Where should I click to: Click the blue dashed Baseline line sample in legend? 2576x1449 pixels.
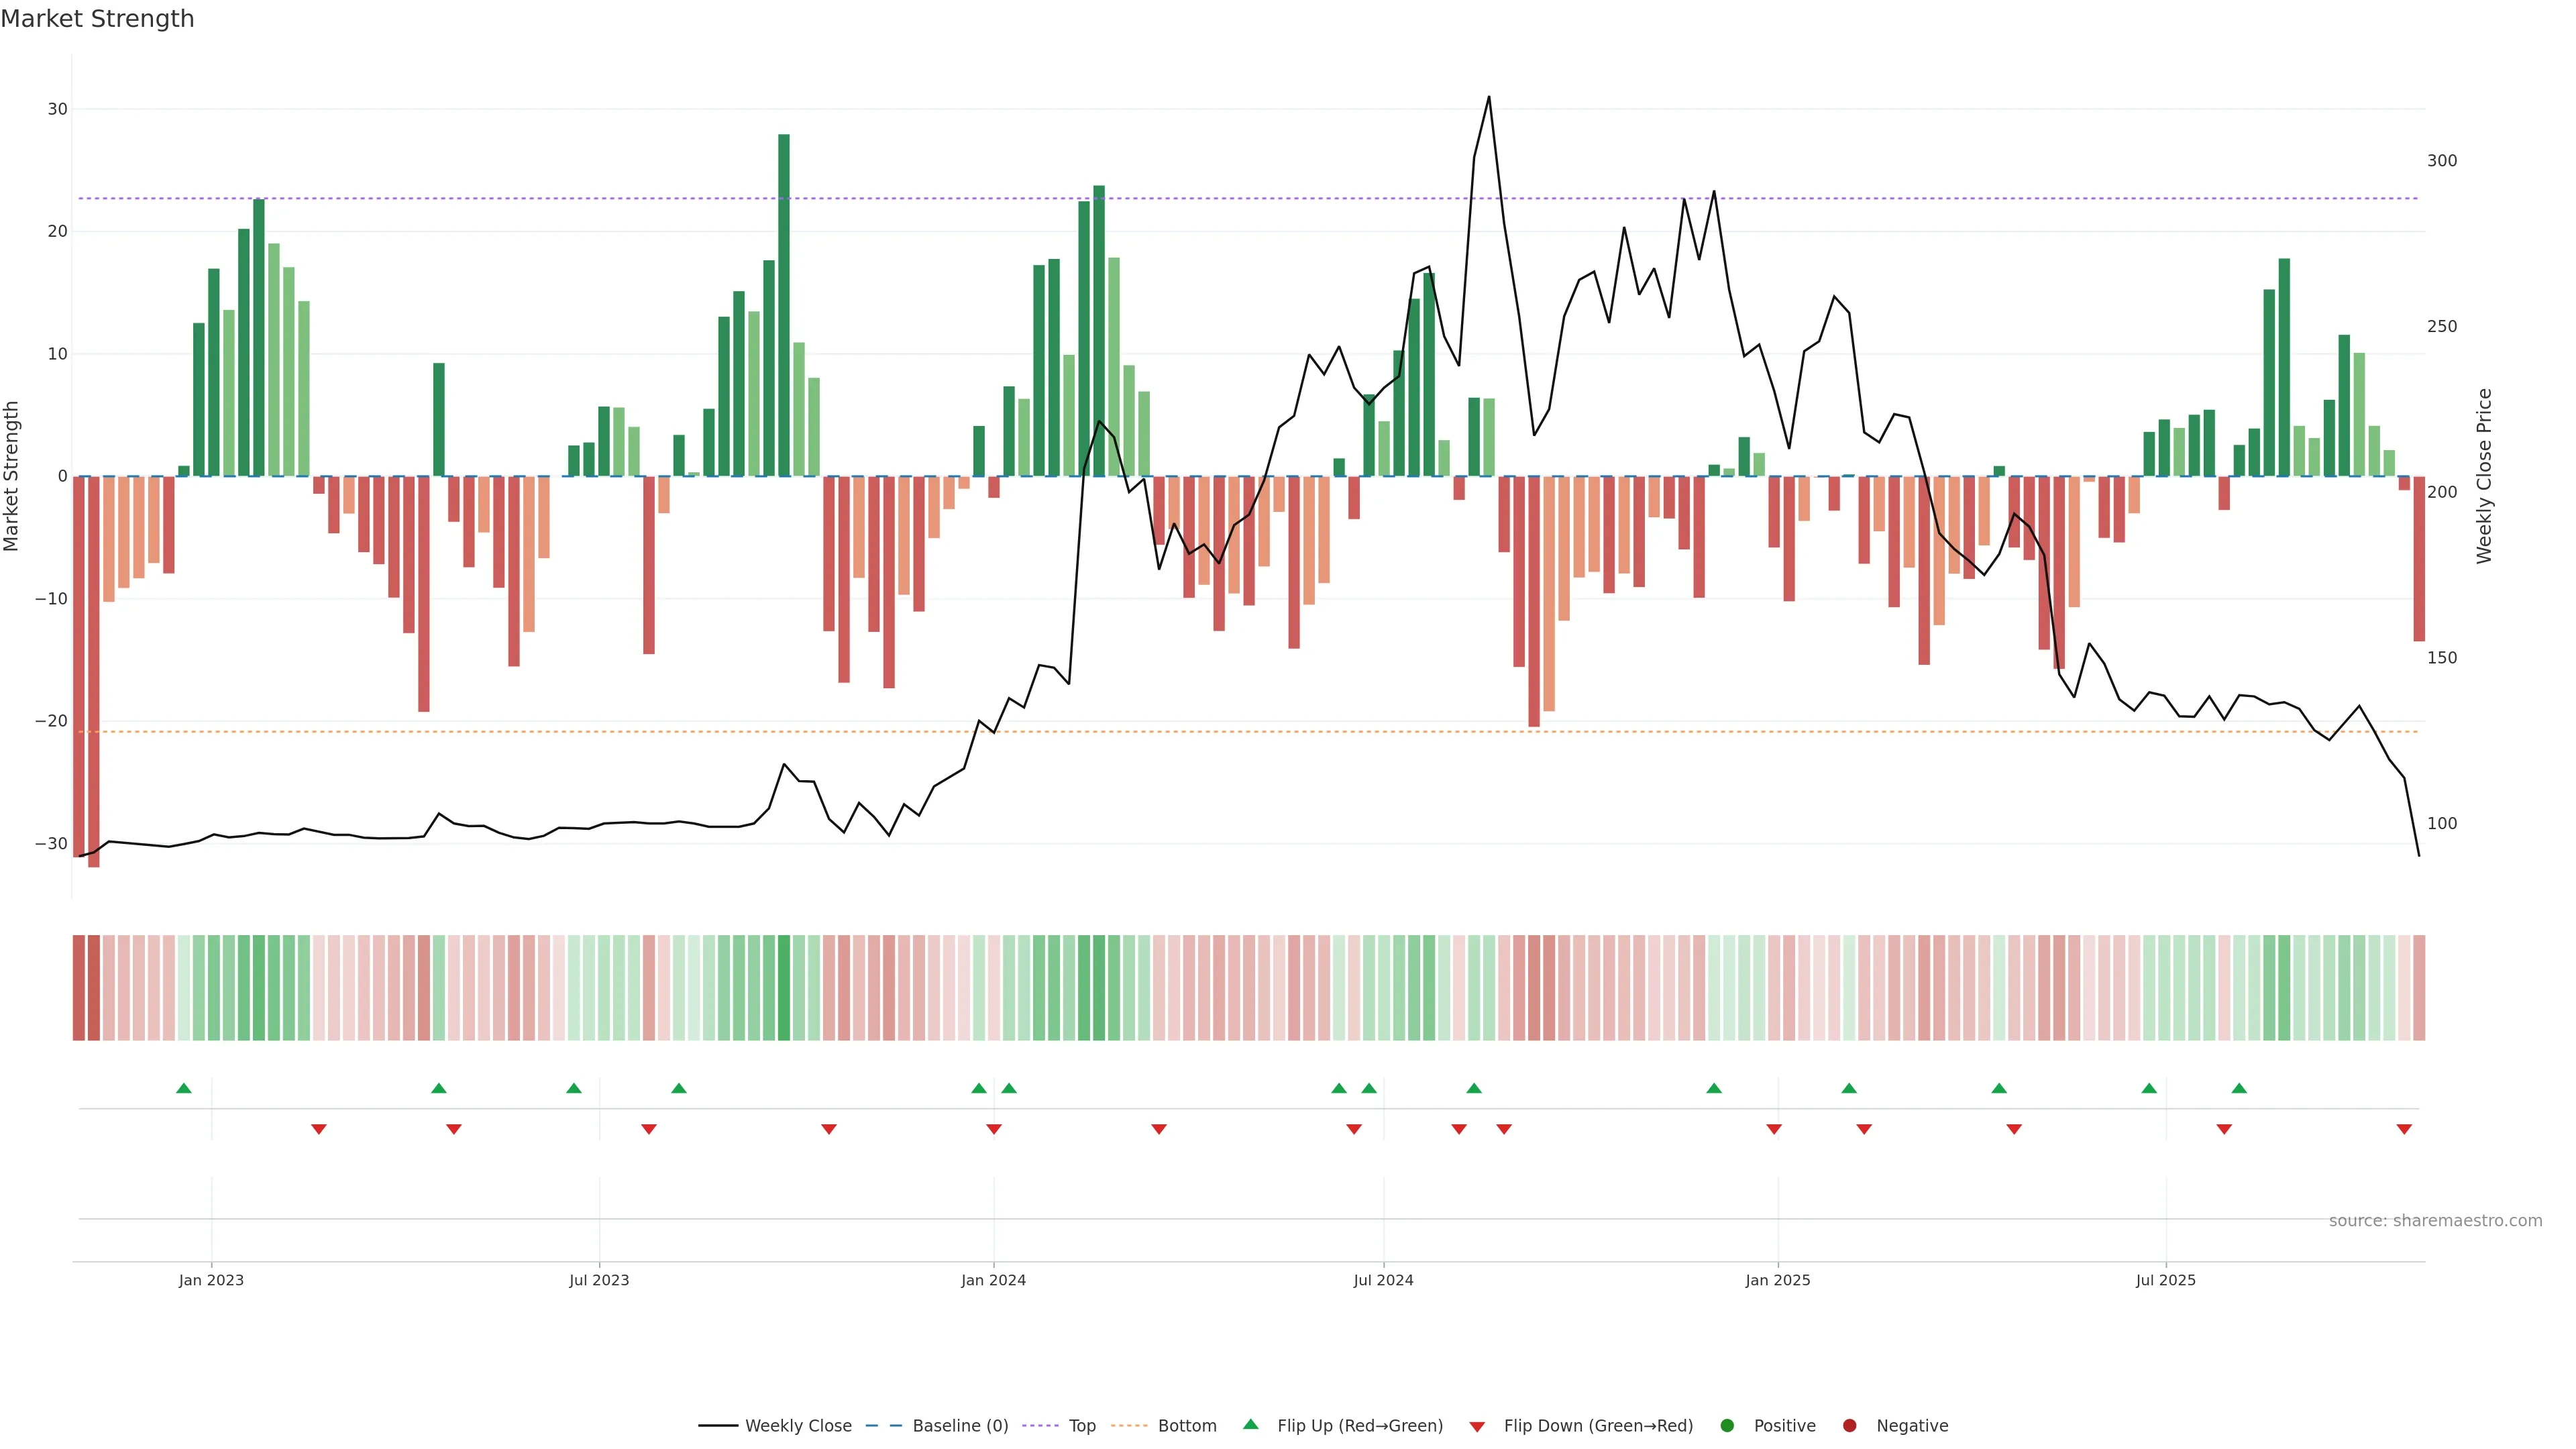coord(883,1426)
